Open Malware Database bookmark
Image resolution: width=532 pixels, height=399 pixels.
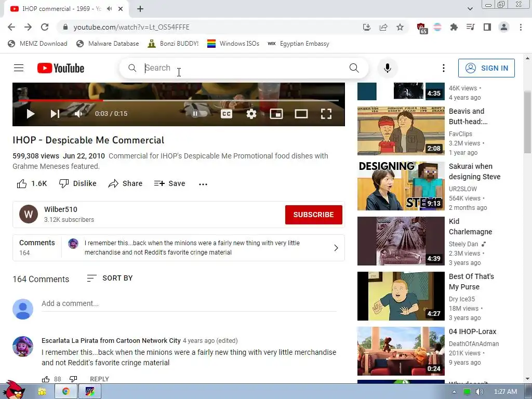pyautogui.click(x=108, y=44)
